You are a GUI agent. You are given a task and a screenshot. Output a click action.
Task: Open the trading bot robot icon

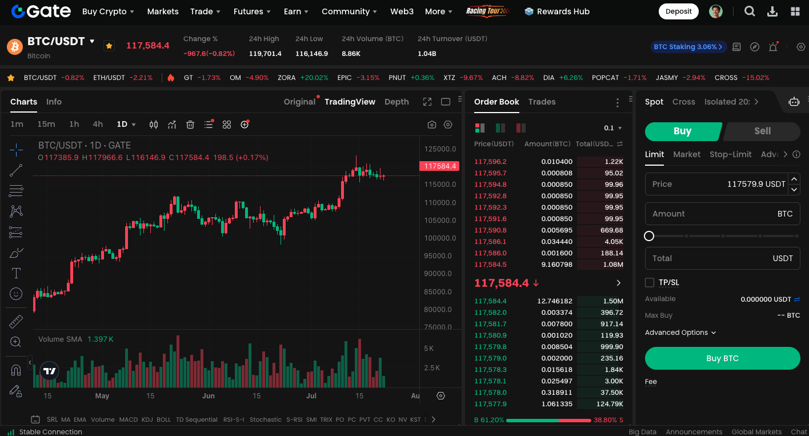pyautogui.click(x=794, y=102)
